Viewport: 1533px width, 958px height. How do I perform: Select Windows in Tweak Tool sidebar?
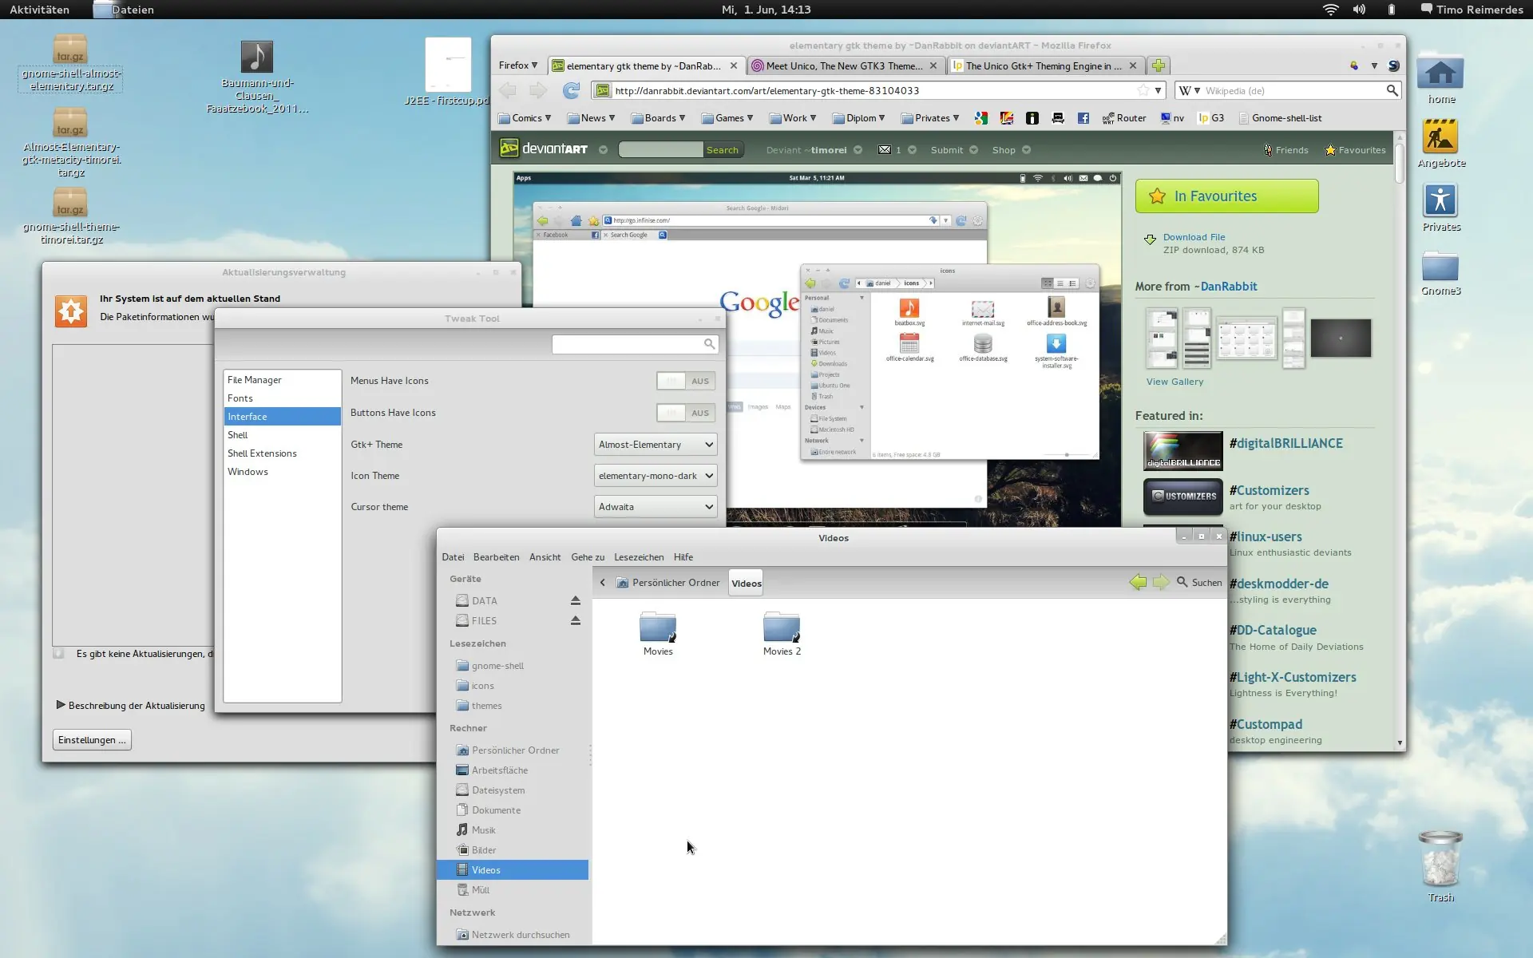pos(282,472)
